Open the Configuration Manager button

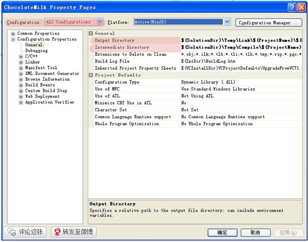pyautogui.click(x=268, y=22)
